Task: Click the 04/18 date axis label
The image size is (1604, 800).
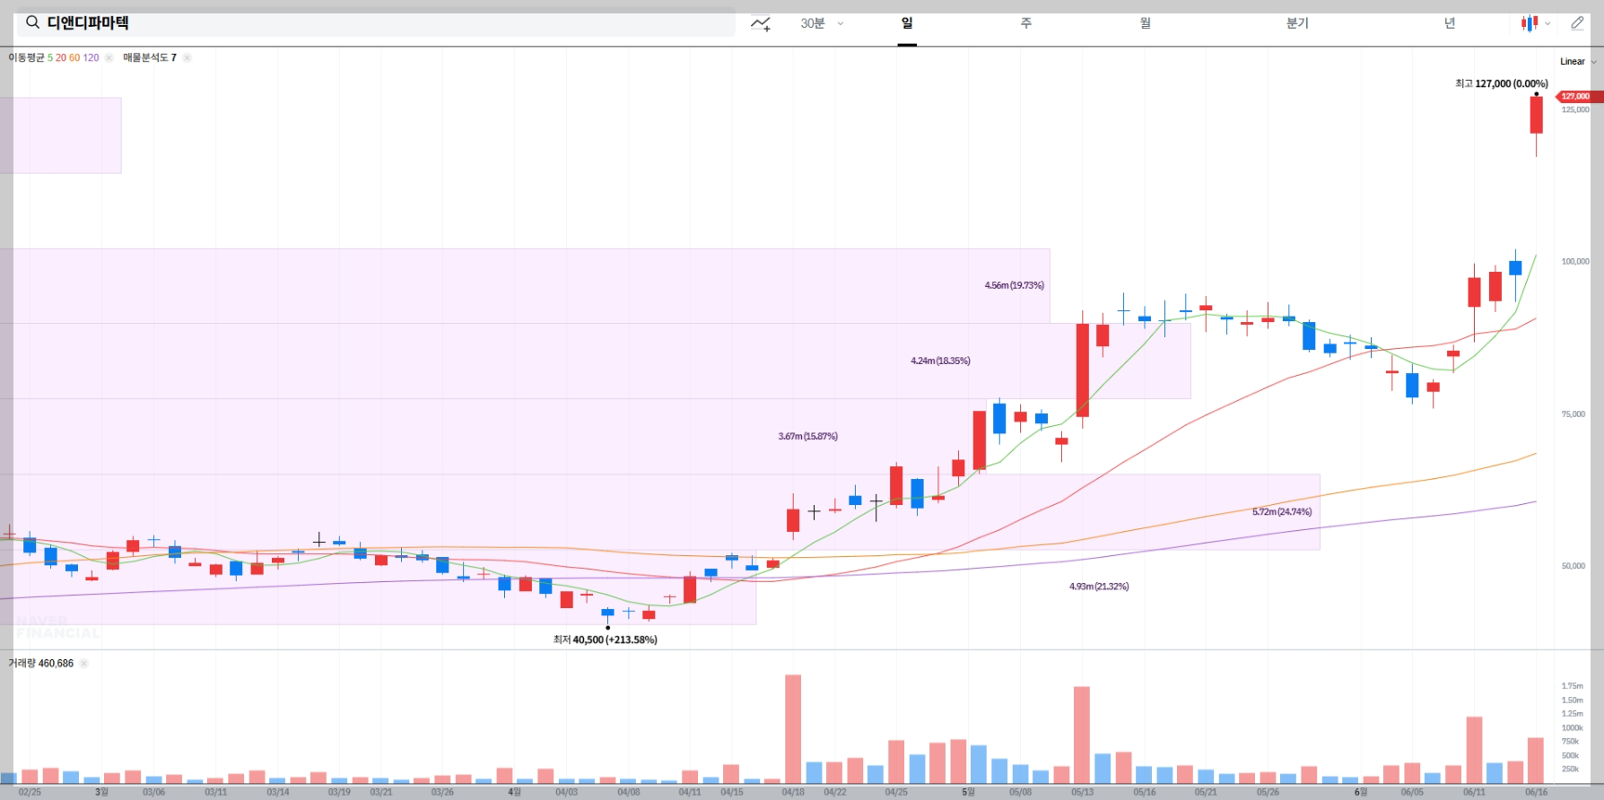Action: click(x=793, y=792)
